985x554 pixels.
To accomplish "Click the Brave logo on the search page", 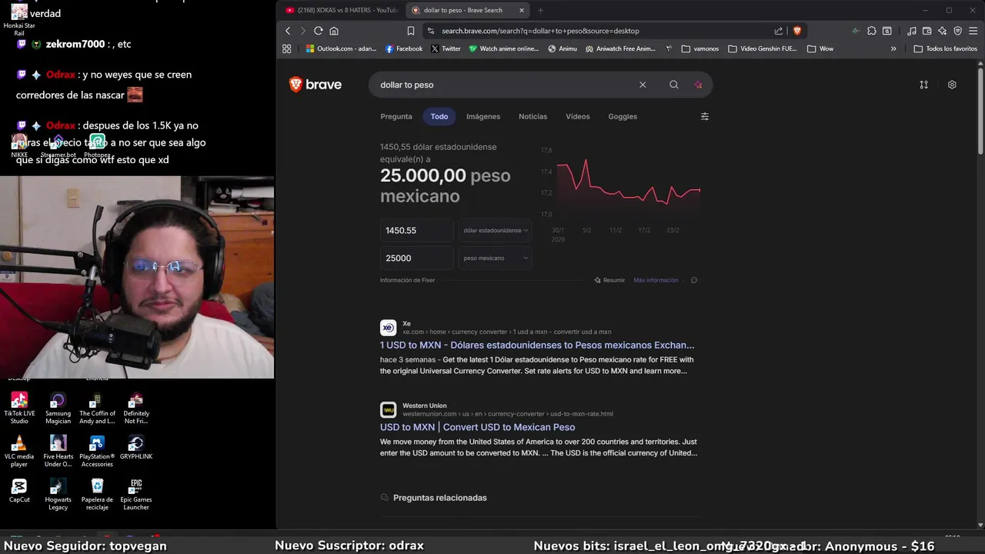I will (x=315, y=85).
